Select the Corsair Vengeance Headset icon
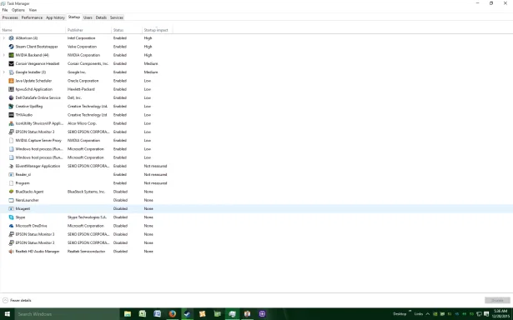This screenshot has height=320, width=513. click(x=11, y=63)
